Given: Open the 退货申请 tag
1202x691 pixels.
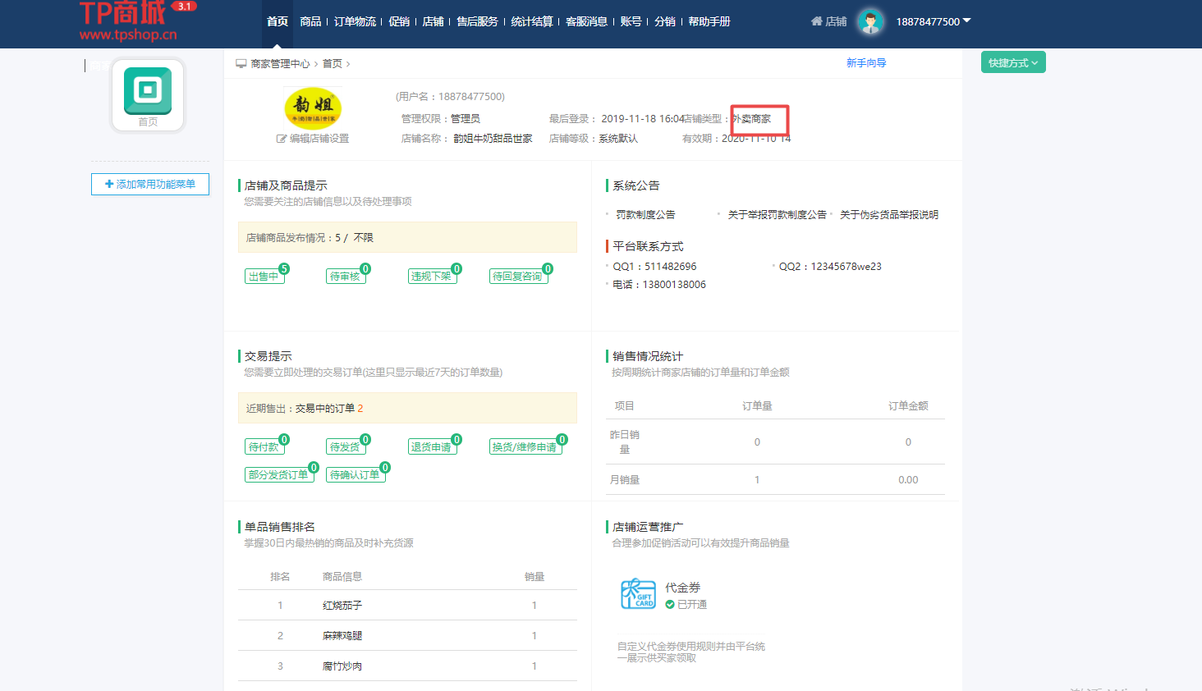Looking at the screenshot, I should (431, 447).
